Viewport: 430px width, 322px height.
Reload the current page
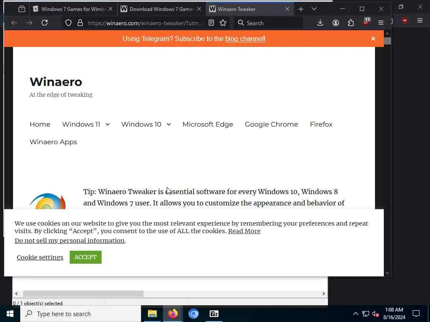pos(45,23)
